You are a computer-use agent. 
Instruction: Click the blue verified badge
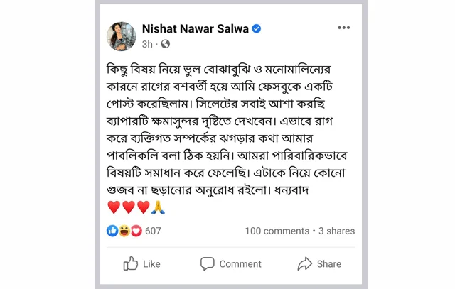257,28
